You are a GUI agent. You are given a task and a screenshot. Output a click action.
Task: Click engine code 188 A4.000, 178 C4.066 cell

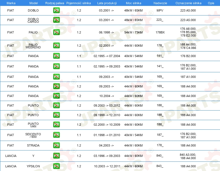pyautogui.click(x=188, y=46)
